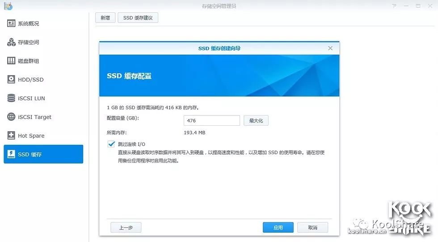Image resolution: width=438 pixels, height=242 pixels.
Task: Open help with the question mark icon
Action: tap(394, 6)
